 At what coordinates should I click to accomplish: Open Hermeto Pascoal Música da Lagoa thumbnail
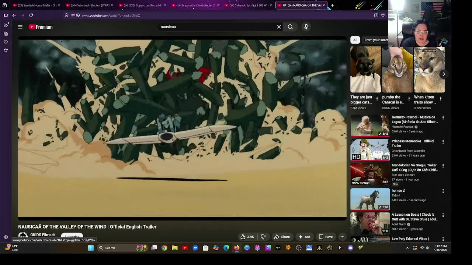(x=370, y=126)
